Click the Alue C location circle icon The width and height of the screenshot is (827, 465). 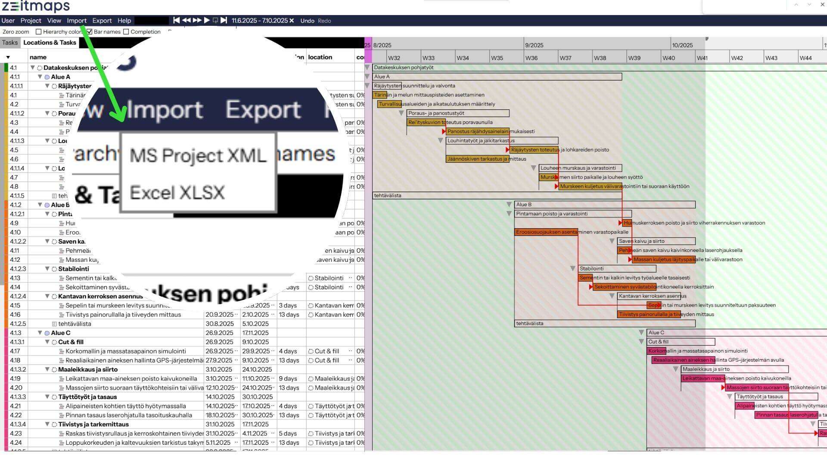[47, 333]
